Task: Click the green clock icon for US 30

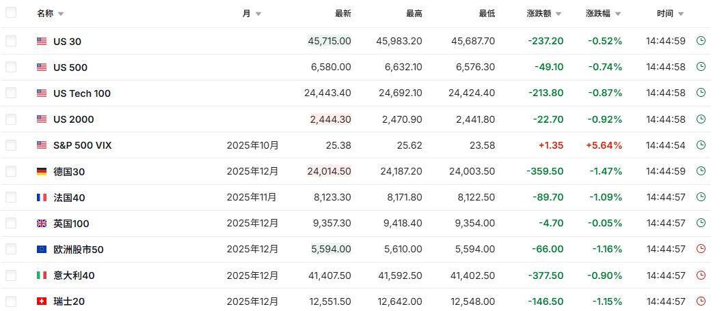Action: [701, 41]
